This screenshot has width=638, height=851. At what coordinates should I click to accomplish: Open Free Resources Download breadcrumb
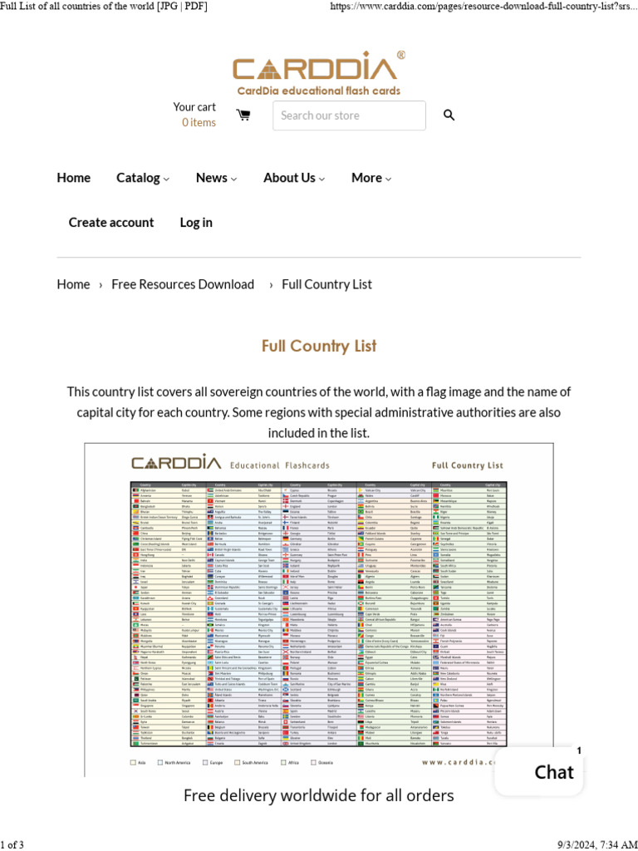(183, 284)
